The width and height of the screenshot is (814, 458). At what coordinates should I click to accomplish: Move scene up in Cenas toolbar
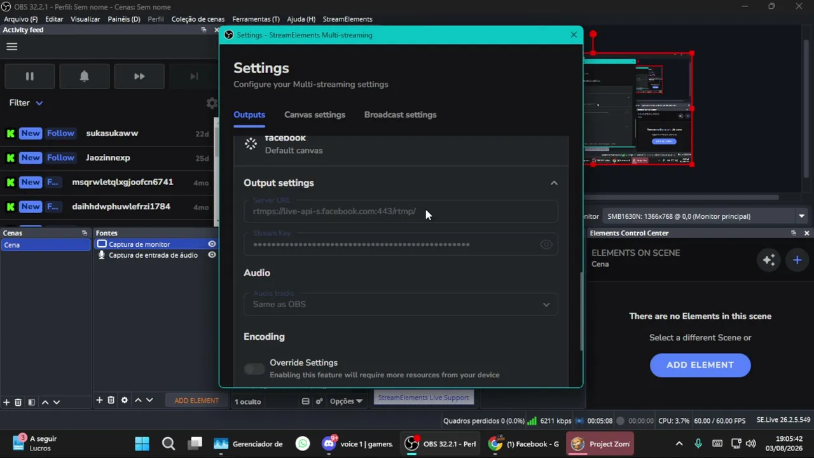coord(45,402)
